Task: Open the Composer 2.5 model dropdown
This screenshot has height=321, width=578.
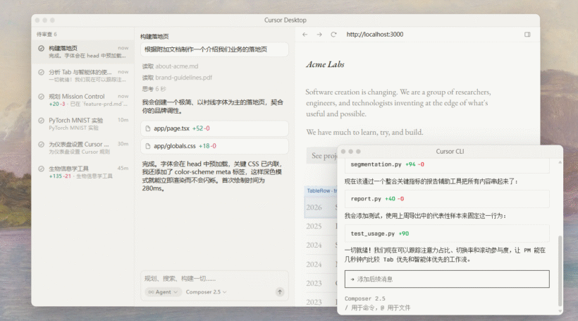Action: (x=206, y=292)
